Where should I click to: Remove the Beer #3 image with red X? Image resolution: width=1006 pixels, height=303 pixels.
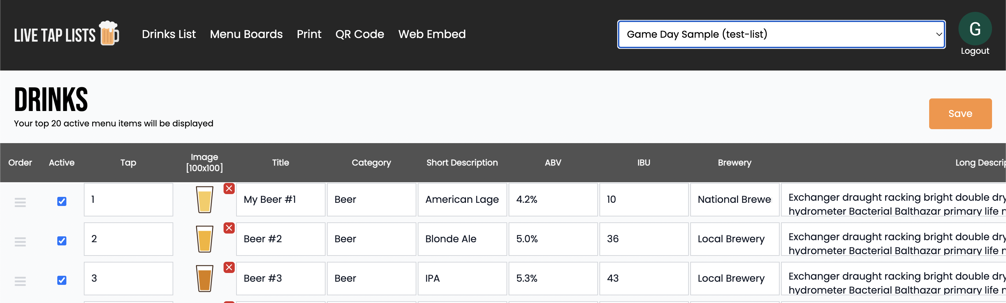tap(229, 267)
